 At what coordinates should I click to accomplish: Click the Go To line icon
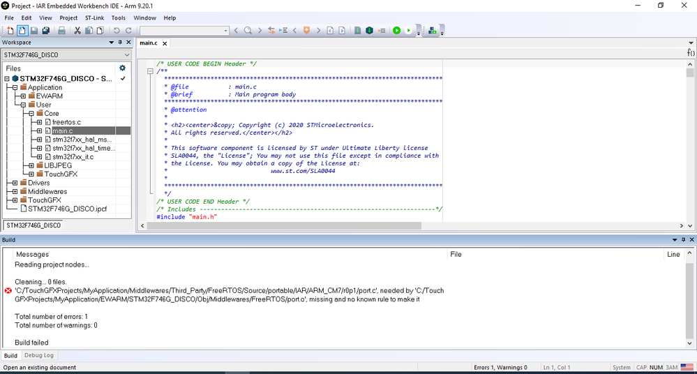coord(283,31)
